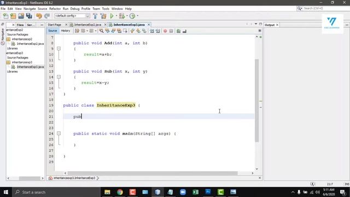The height and width of the screenshot is (197, 350).
Task: Switch to the InheritanceExp2.java tab
Action: click(x=87, y=25)
